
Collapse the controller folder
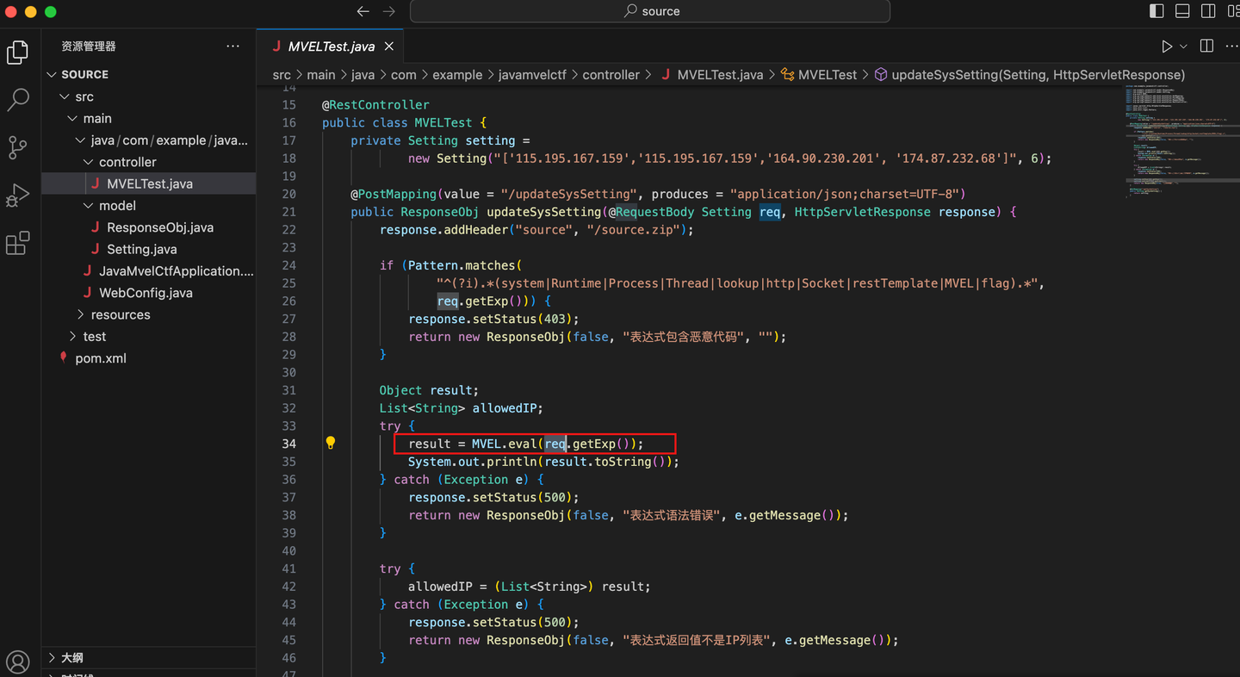127,161
